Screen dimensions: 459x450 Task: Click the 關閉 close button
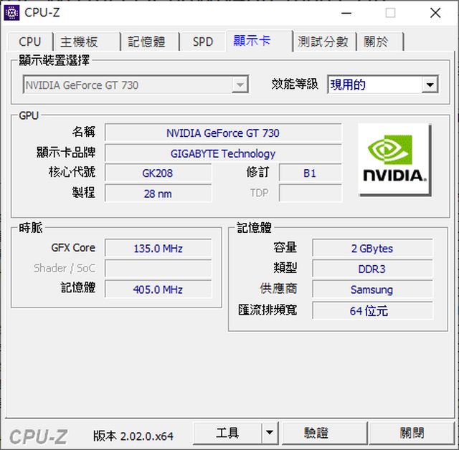coord(412,433)
